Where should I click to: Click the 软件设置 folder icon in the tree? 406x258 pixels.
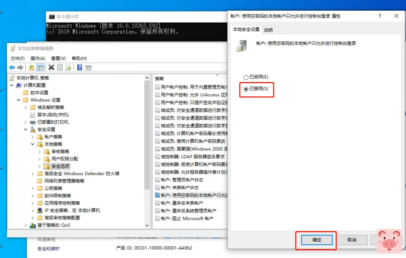tap(25, 93)
